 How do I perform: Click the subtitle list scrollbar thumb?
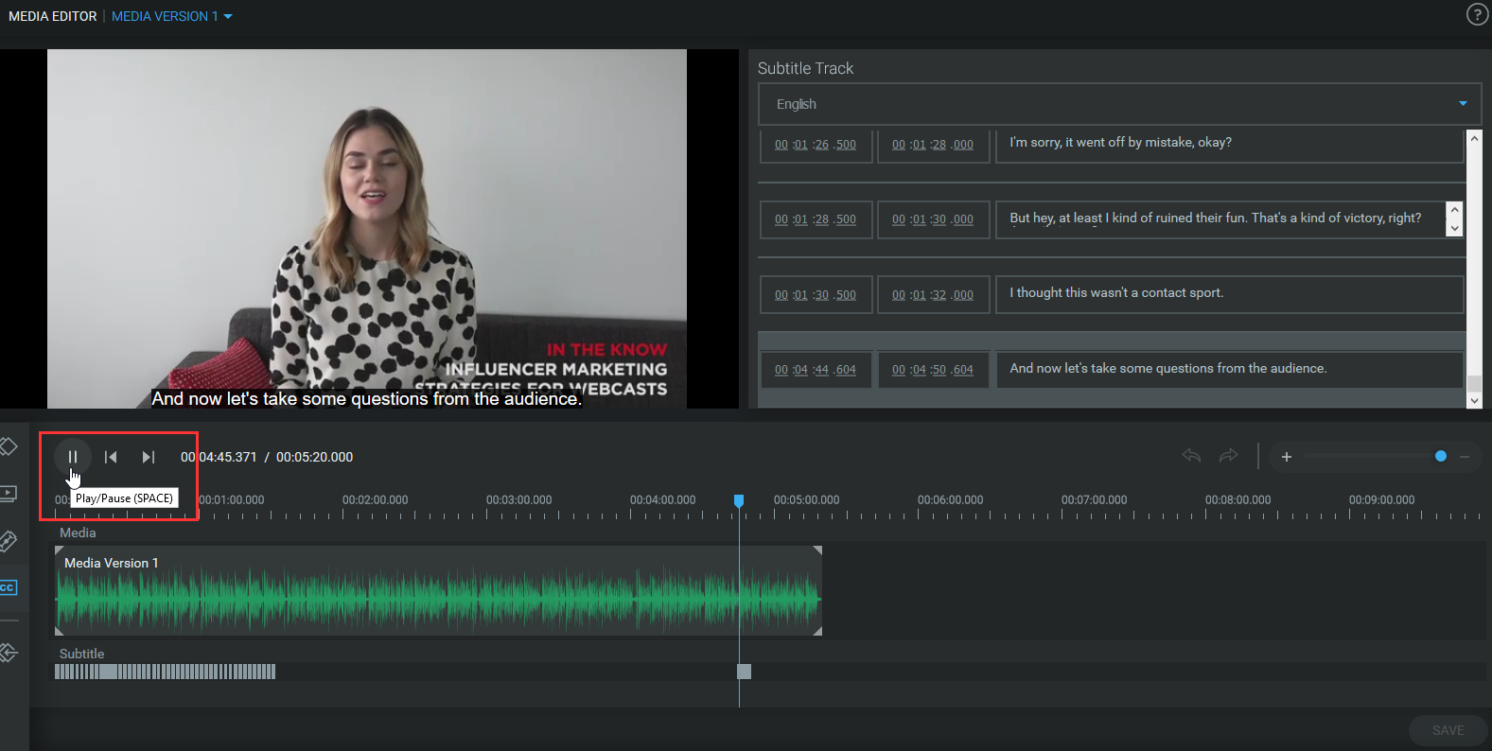point(1474,383)
